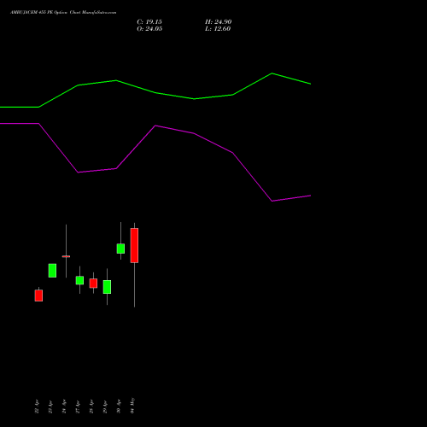
Task: Select the 28 Apr red candlestick
Action: [93, 284]
